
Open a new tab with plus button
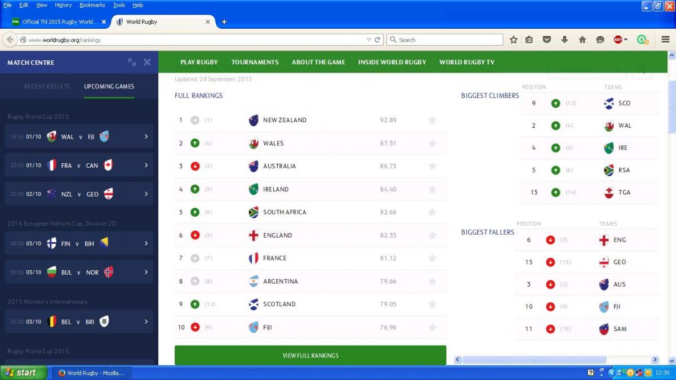pyautogui.click(x=224, y=22)
